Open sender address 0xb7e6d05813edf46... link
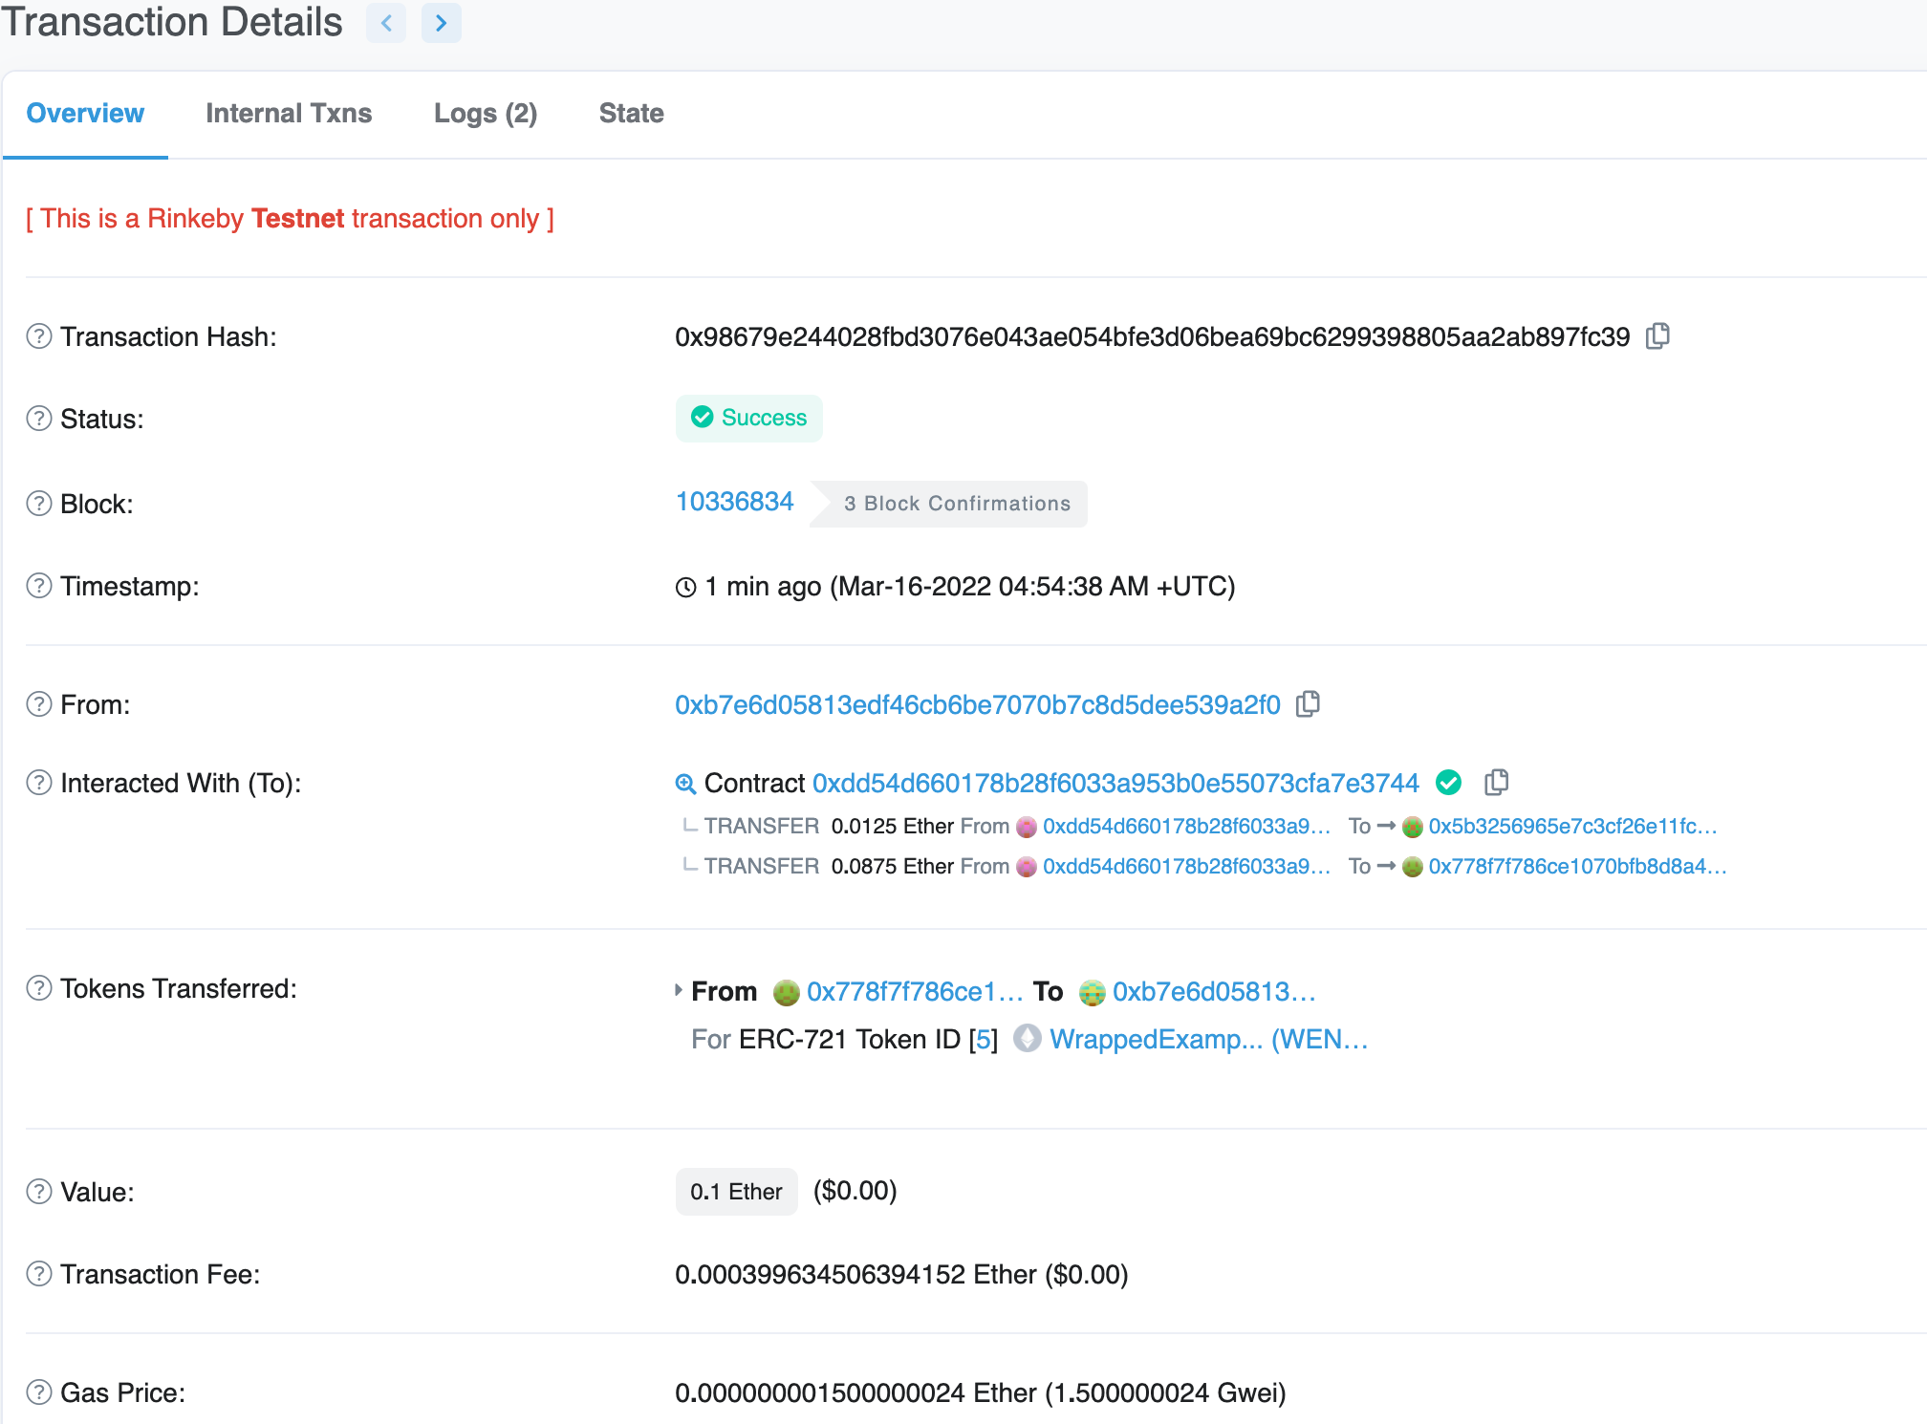 tap(977, 704)
